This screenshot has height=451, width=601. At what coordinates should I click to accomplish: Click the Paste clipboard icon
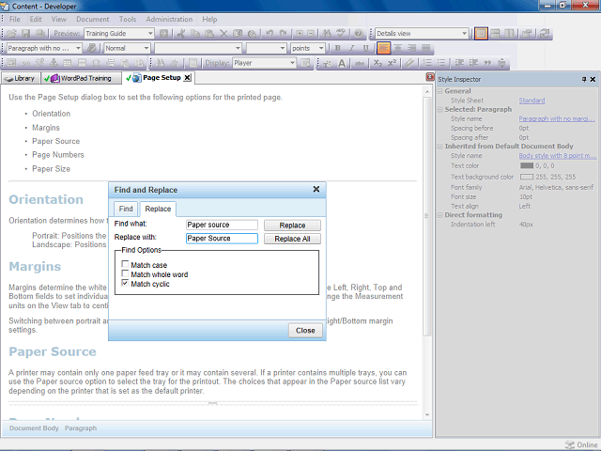click(x=209, y=34)
